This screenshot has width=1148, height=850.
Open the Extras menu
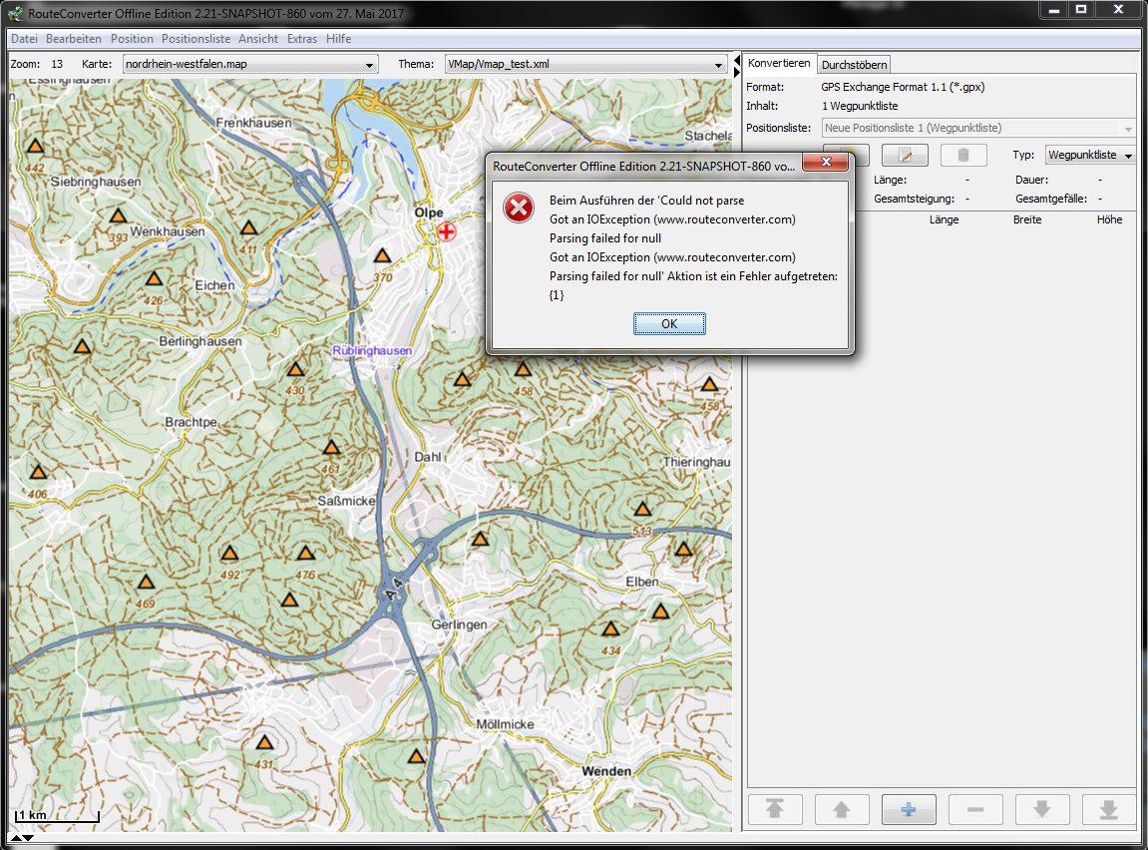point(301,39)
